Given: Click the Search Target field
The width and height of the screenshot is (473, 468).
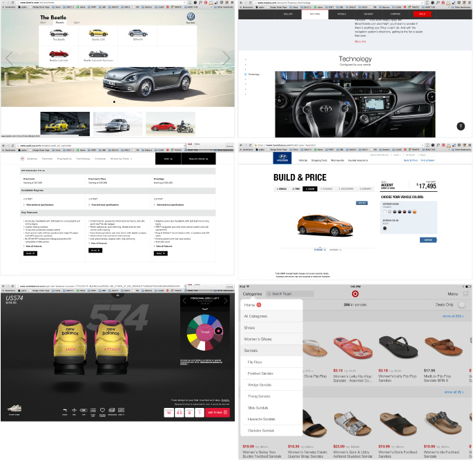Looking at the screenshot, I should point(289,293).
